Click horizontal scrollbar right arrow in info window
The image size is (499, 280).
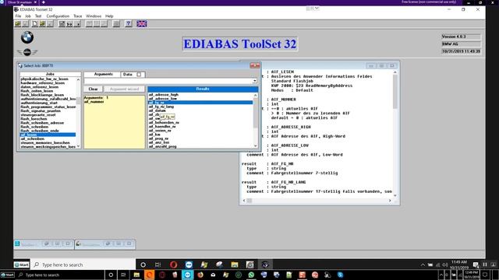[390, 201]
